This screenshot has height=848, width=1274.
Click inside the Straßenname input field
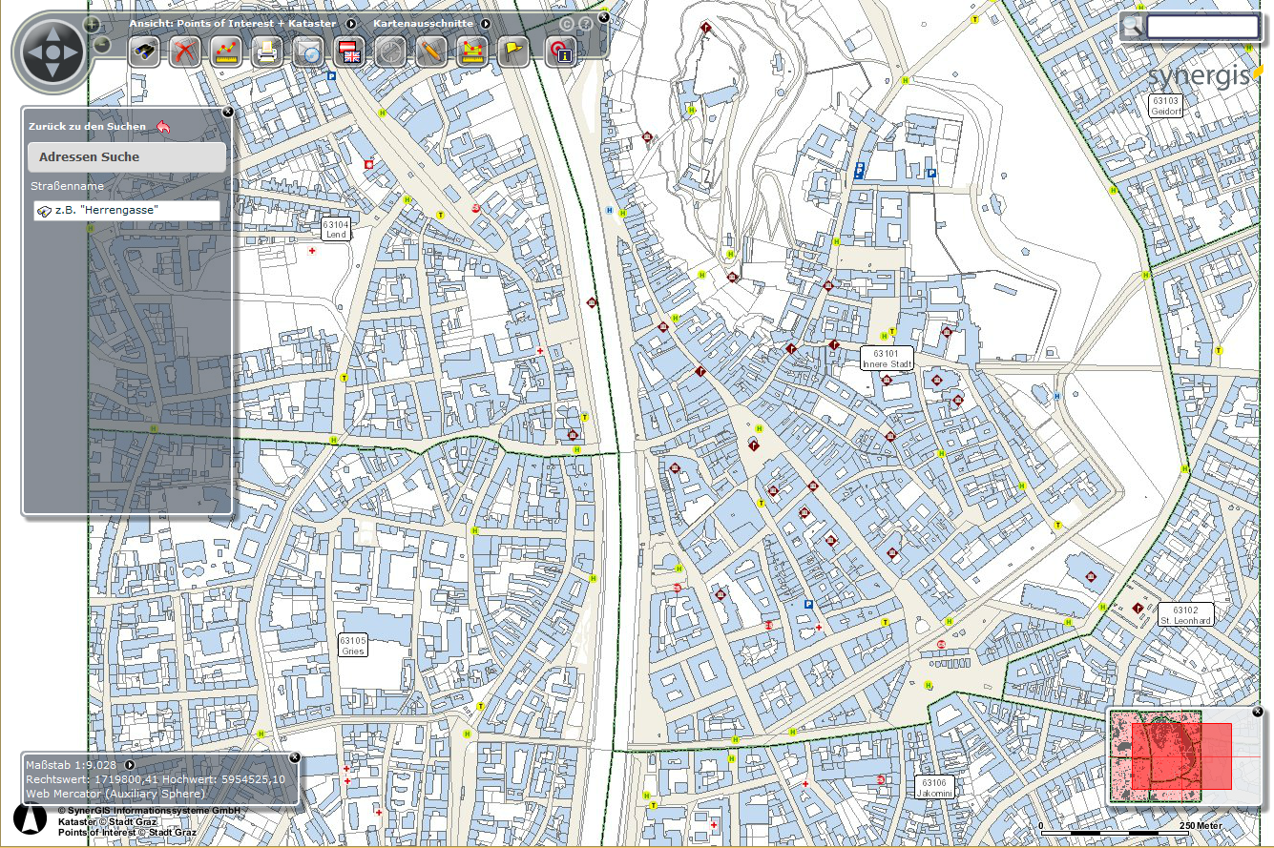pos(134,210)
